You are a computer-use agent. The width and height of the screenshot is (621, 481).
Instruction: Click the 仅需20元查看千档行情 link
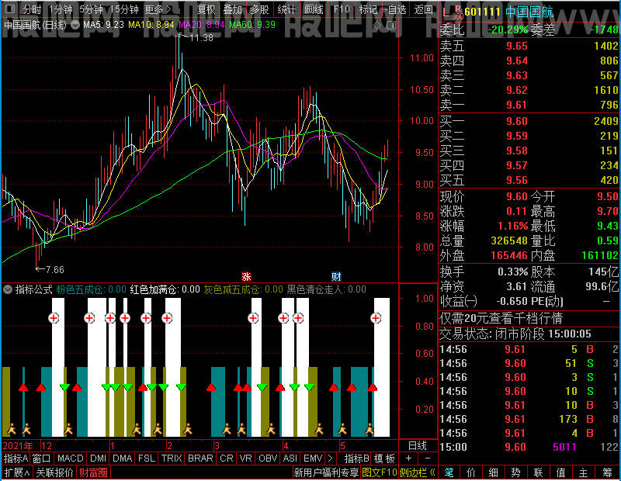point(501,318)
